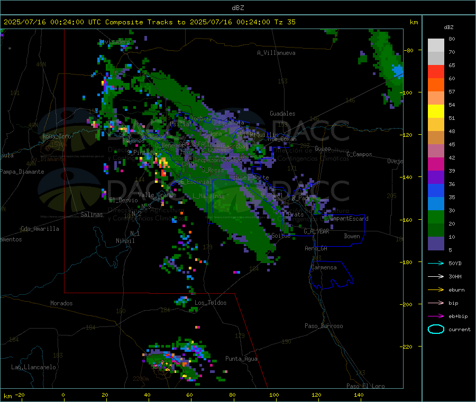Click the 'CompantEscard' map label
Image resolution: width=476 pixels, height=402 pixels.
347,218
